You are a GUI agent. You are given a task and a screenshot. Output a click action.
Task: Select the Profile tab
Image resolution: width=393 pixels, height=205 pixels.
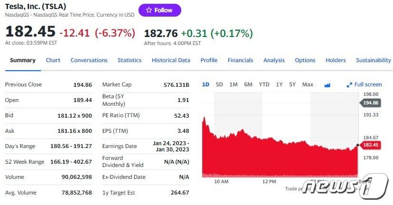209,60
